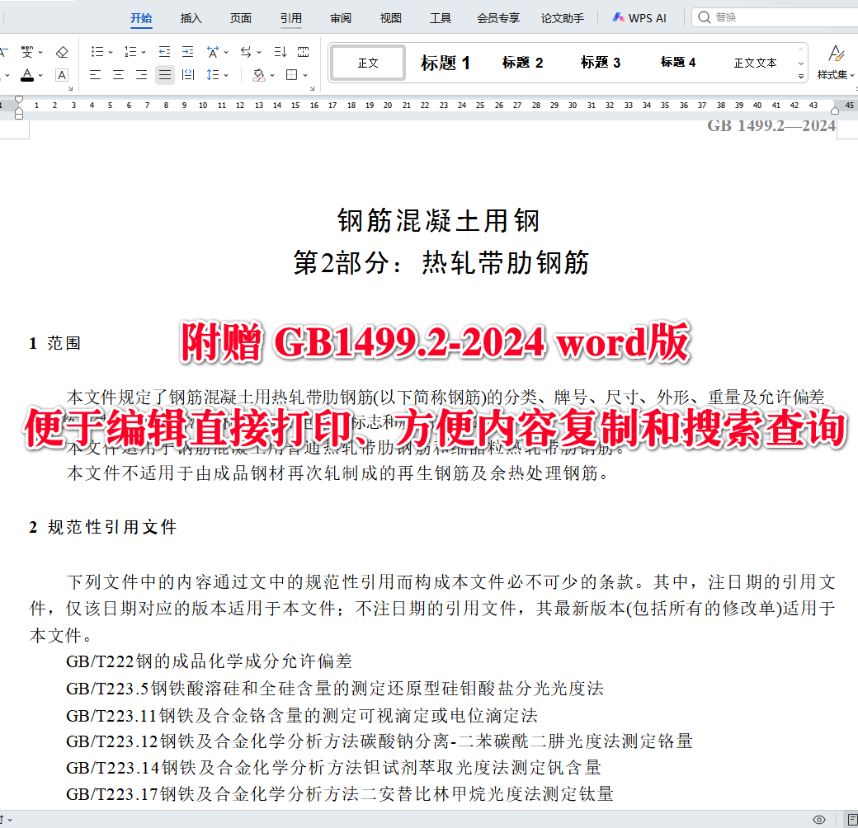Open the 审阅 tab

pos(341,18)
